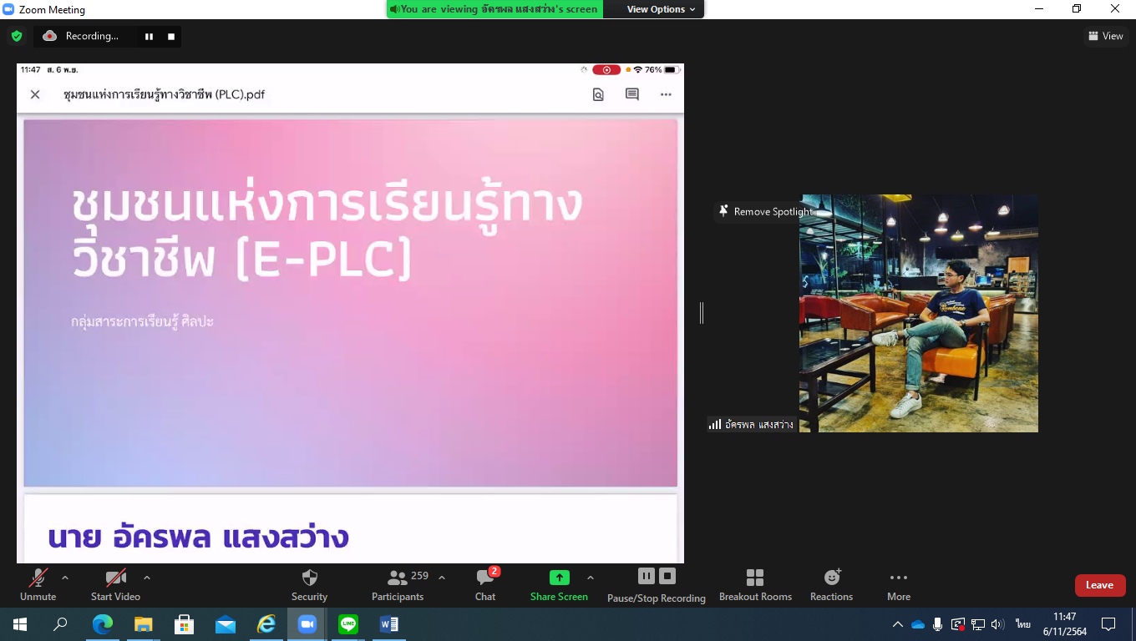Click the panel divider handle beside shared screen
The image size is (1136, 641).
702,313
